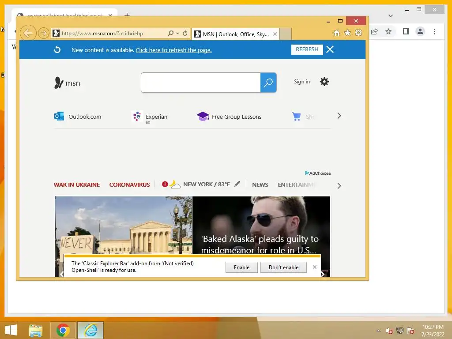This screenshot has width=452, height=339.
Task: Close the MSN tab
Action: [275, 34]
